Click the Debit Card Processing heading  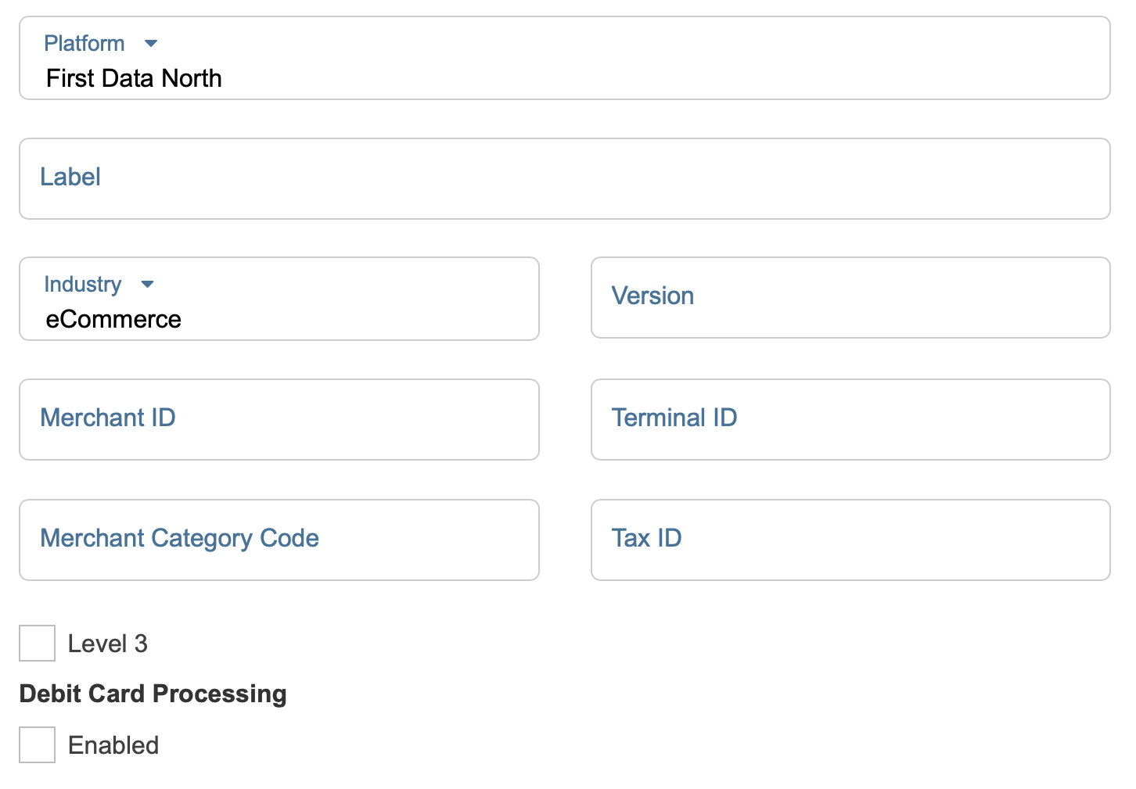(153, 694)
